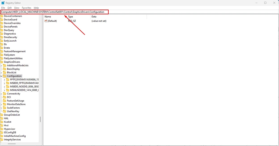279x146 pixels.
Task: Open the File menu
Action: (3, 8)
